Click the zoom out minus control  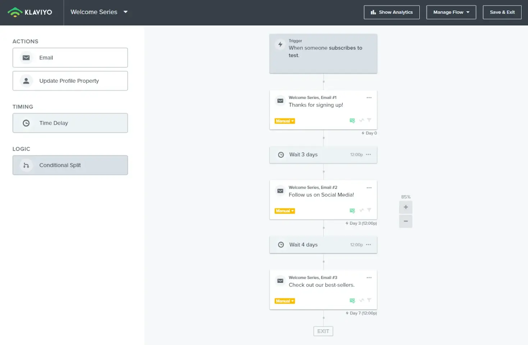[405, 221]
